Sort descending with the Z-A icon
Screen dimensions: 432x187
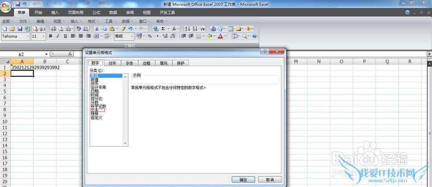click(x=195, y=29)
